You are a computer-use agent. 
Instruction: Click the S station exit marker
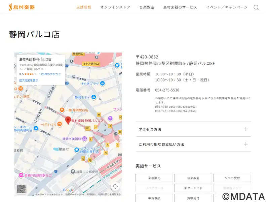coord(83,158)
